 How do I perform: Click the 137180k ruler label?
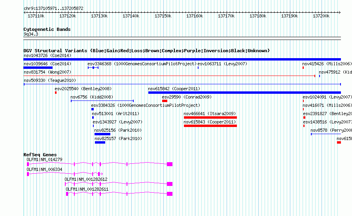258,16
